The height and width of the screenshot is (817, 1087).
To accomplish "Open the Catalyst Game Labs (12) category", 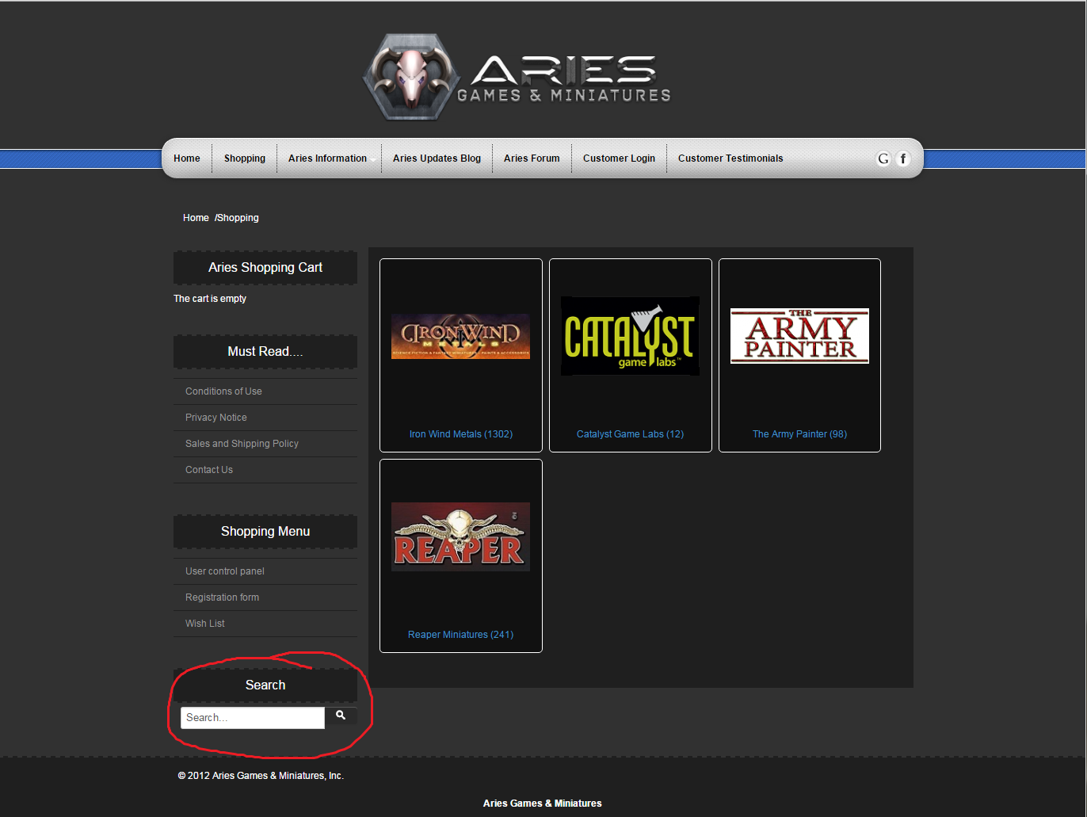I will click(x=630, y=434).
